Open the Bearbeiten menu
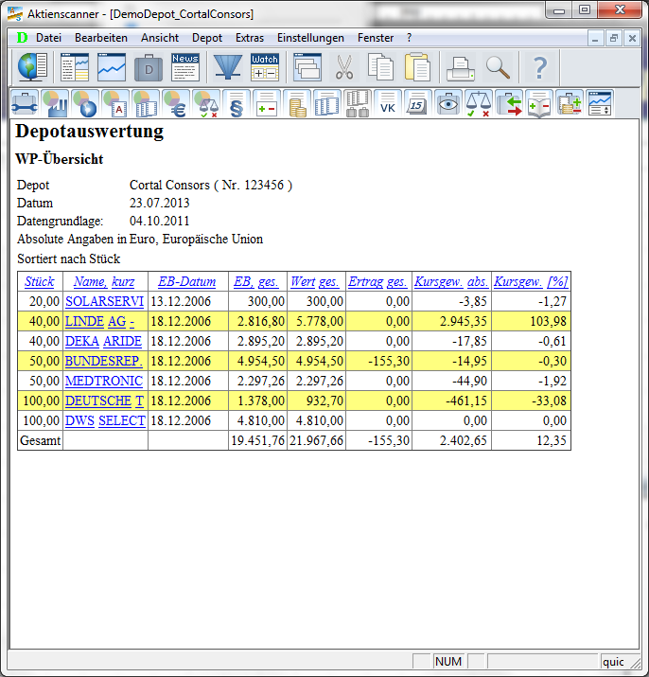This screenshot has height=677, width=649. pyautogui.click(x=101, y=38)
